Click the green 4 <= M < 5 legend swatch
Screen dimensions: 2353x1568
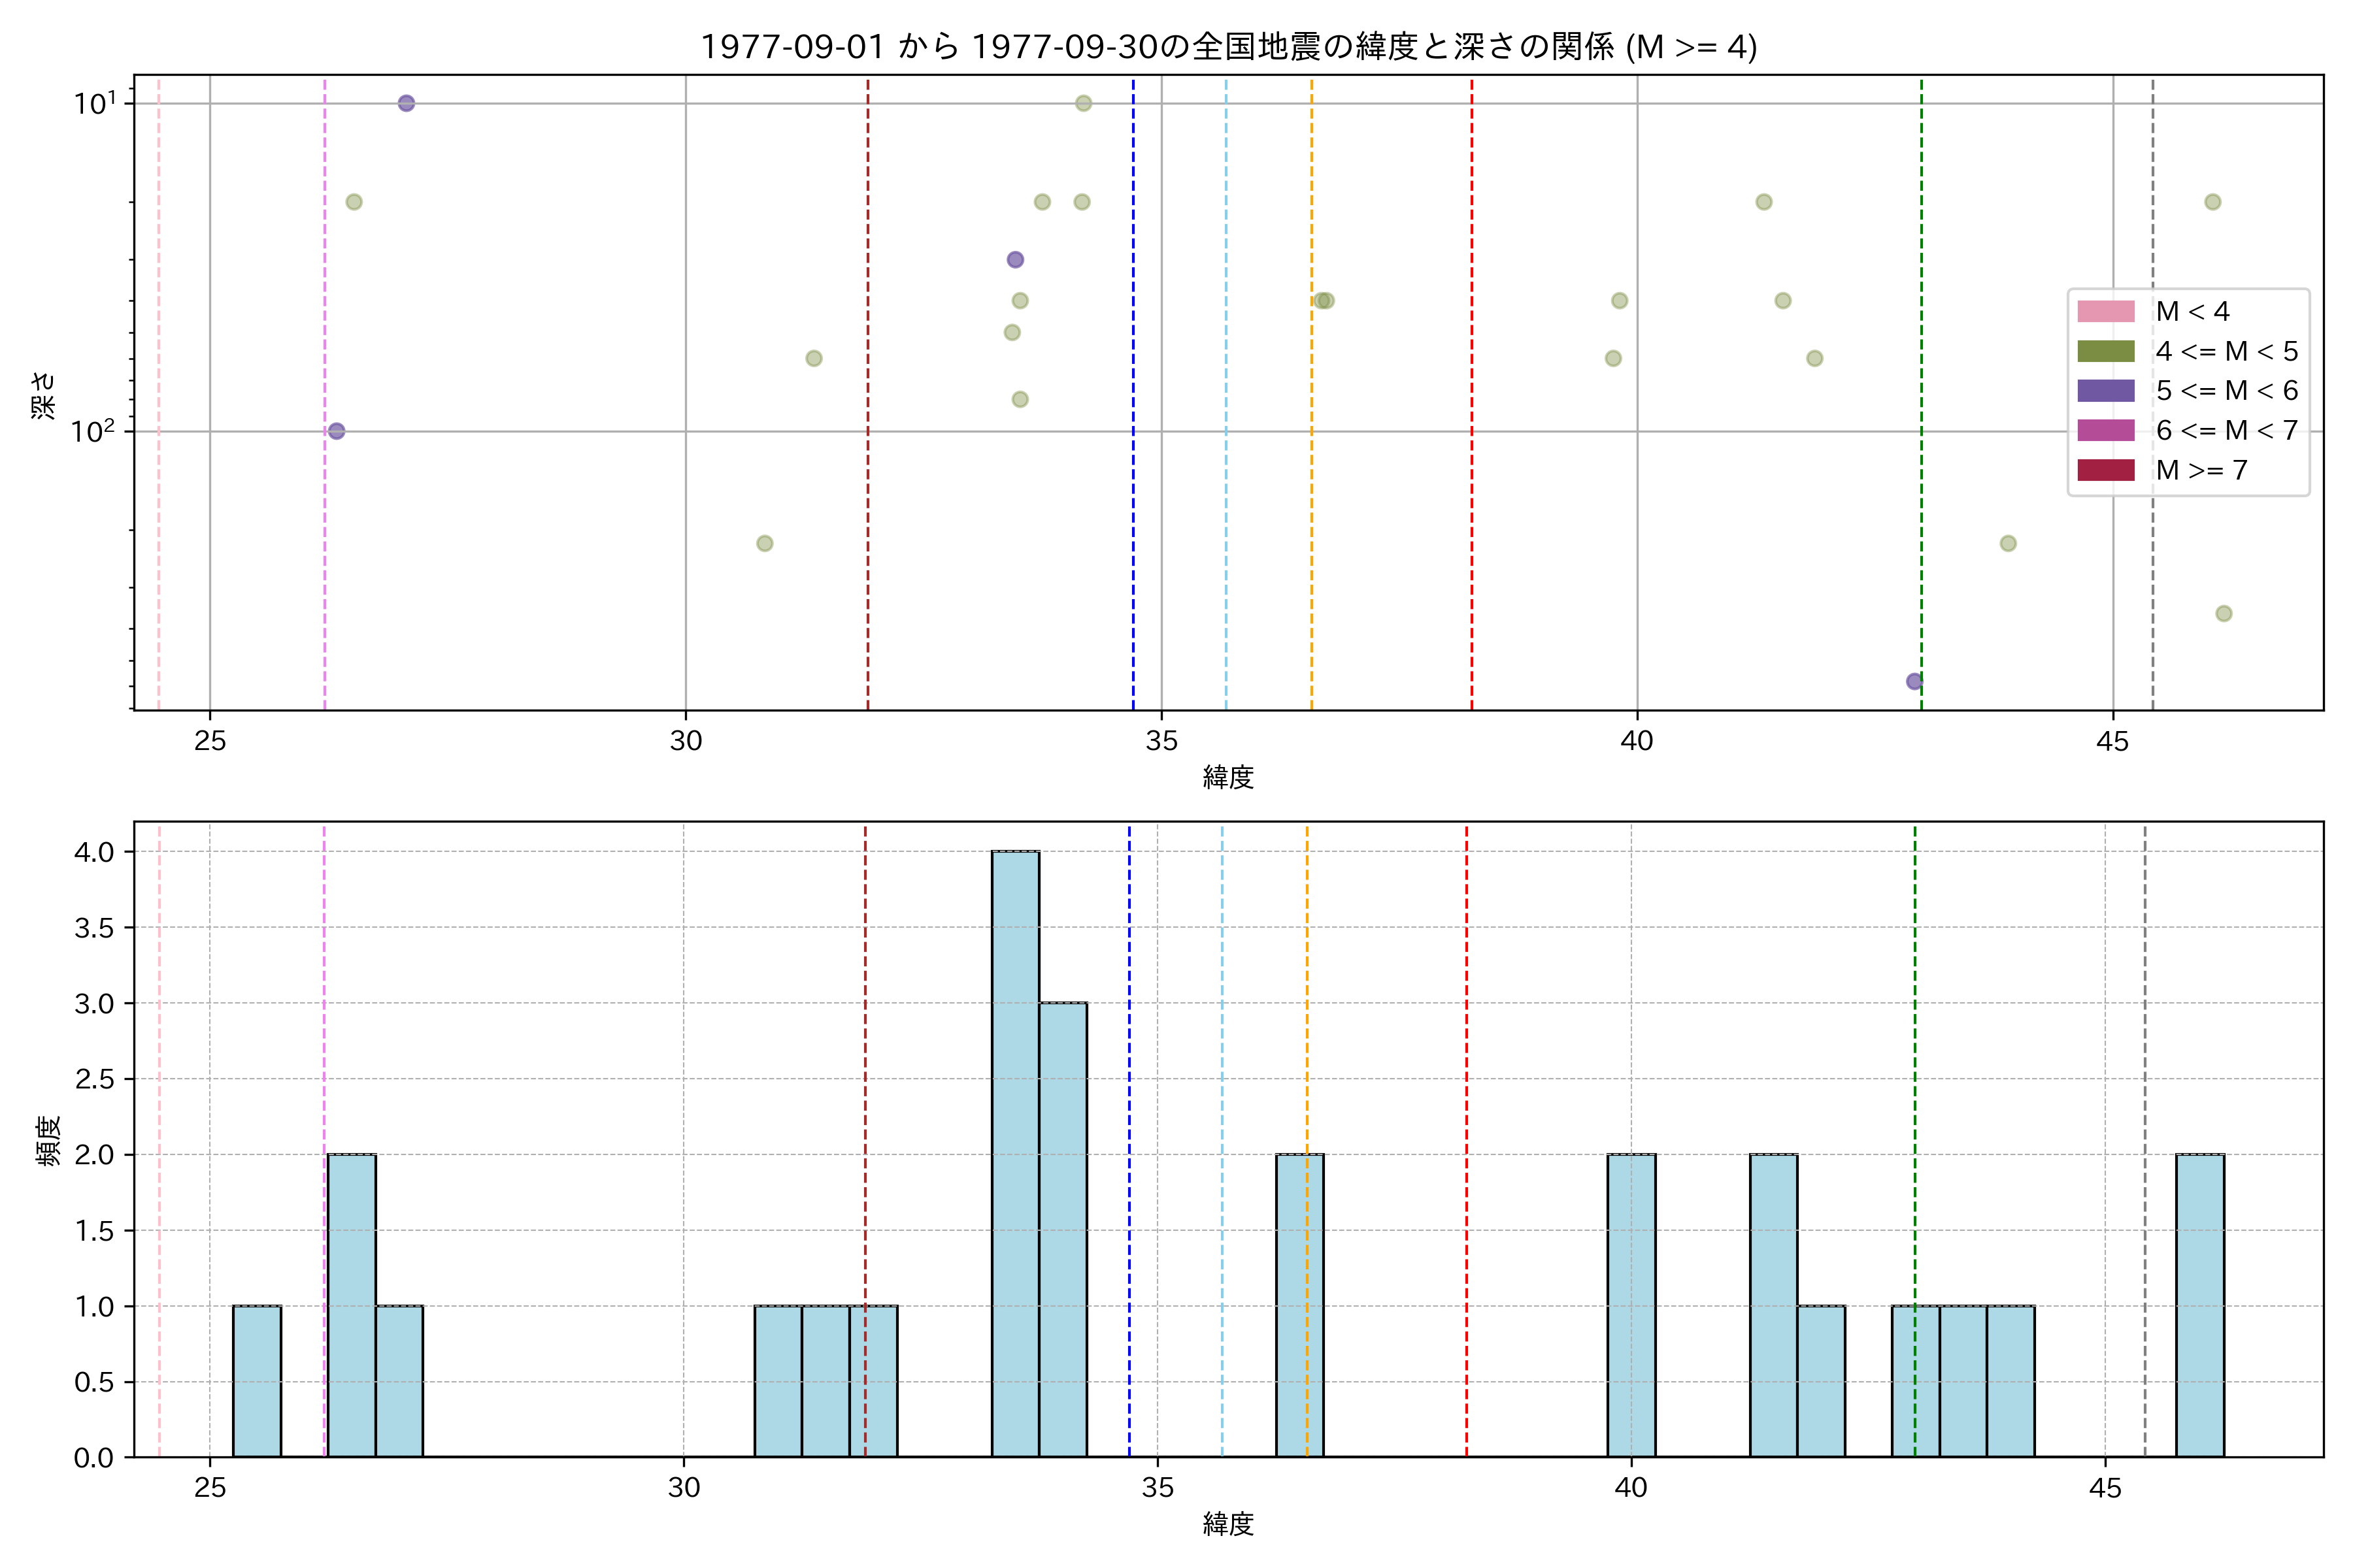pos(2105,351)
